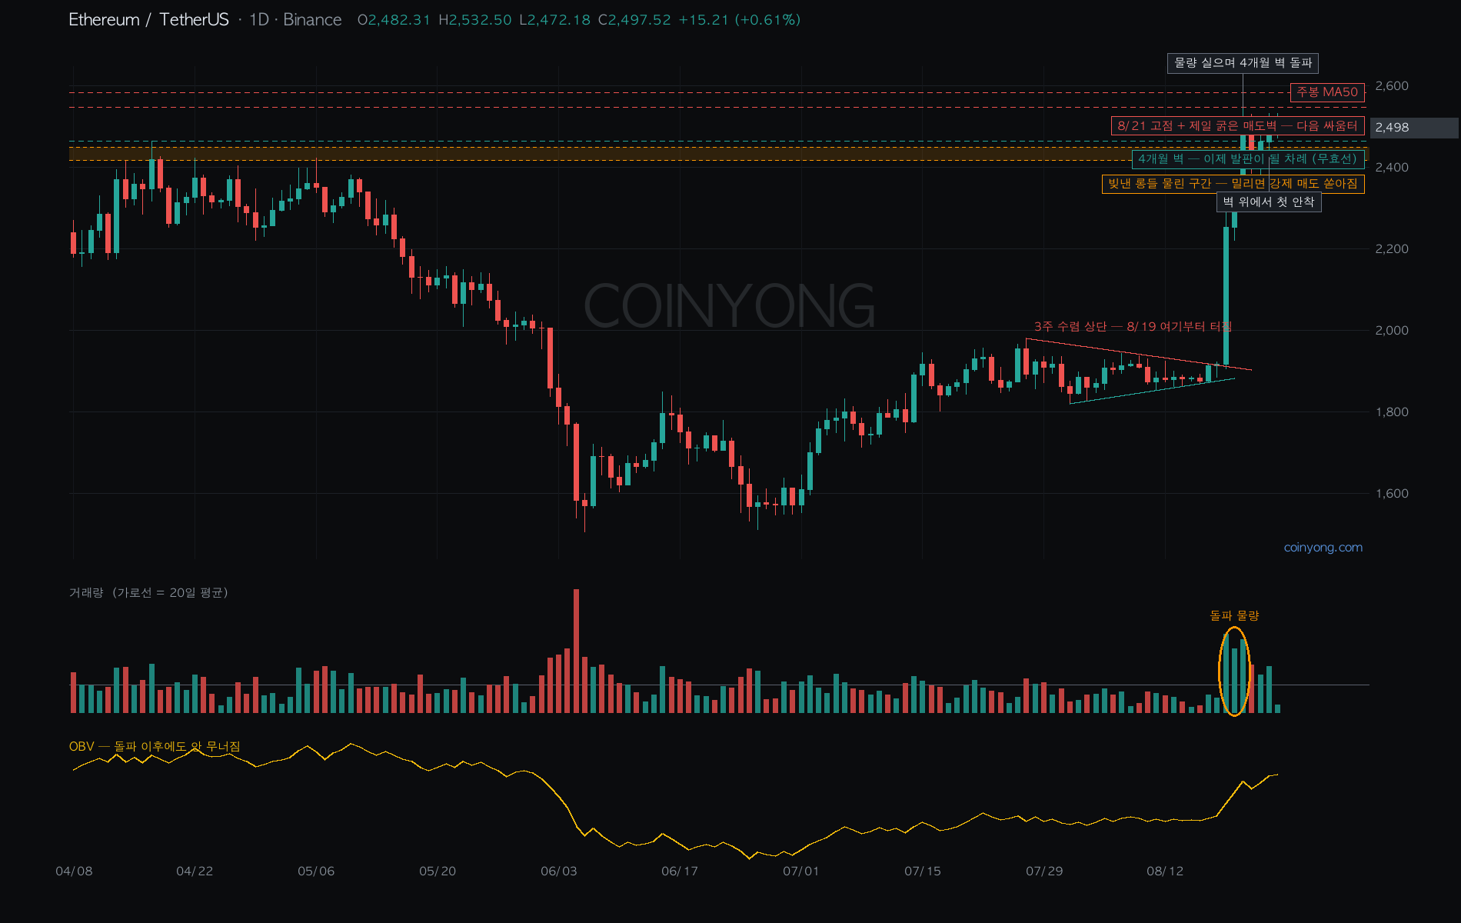Screen dimensions: 1461x923
Task: Click the 08/12 date axis label
Action: click(x=1165, y=871)
